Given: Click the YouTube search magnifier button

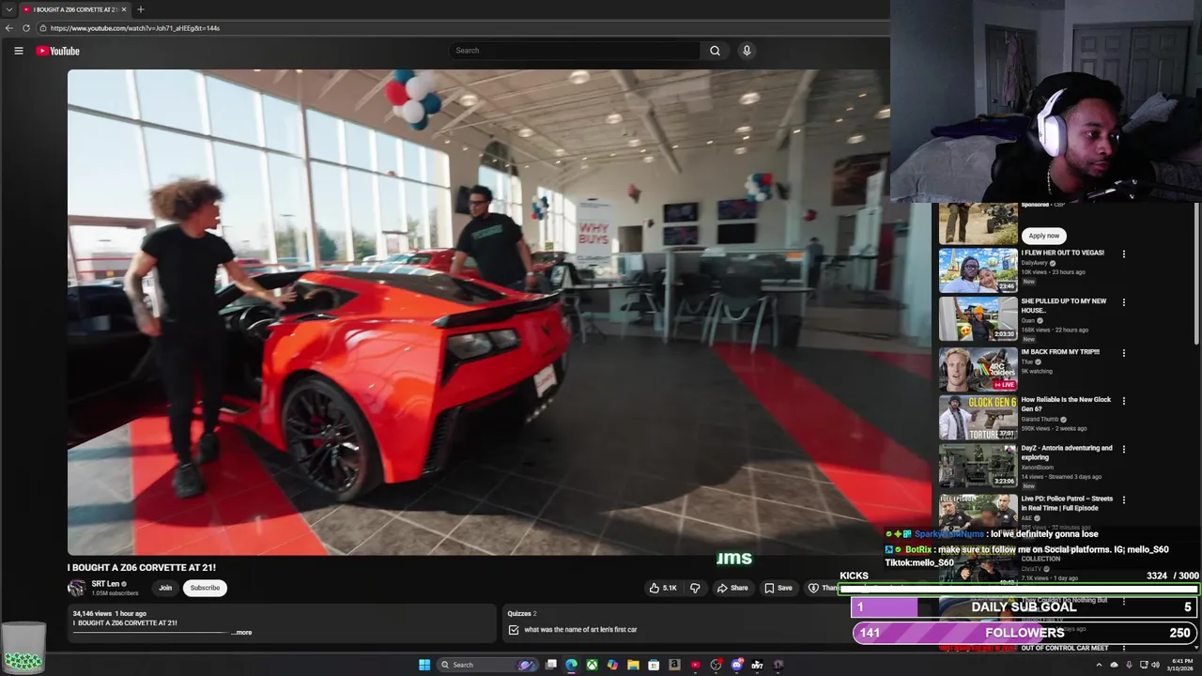Looking at the screenshot, I should (x=715, y=51).
